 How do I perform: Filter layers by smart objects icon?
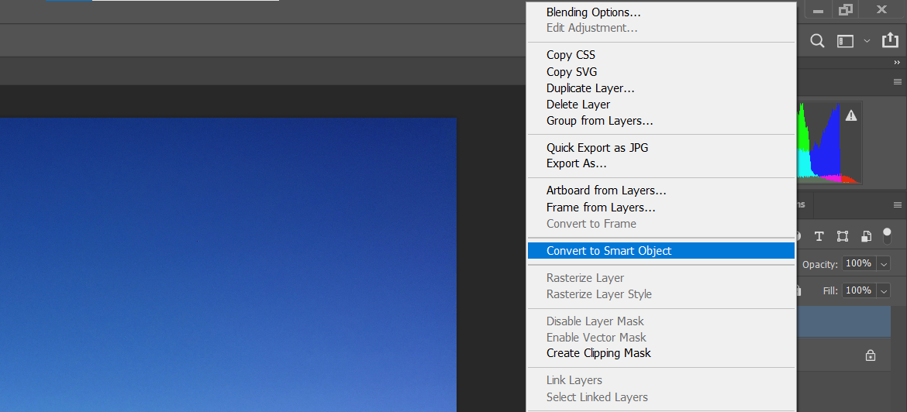(x=866, y=235)
